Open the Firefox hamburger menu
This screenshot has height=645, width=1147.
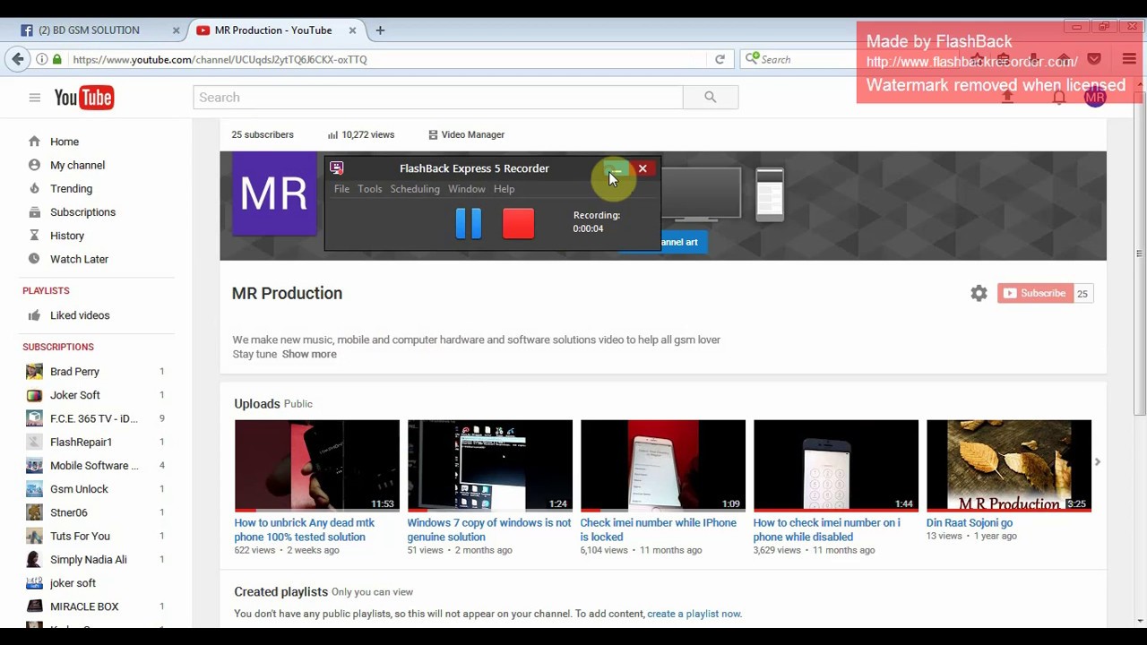coord(1129,59)
